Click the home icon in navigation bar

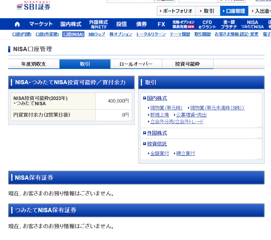click(x=17, y=24)
